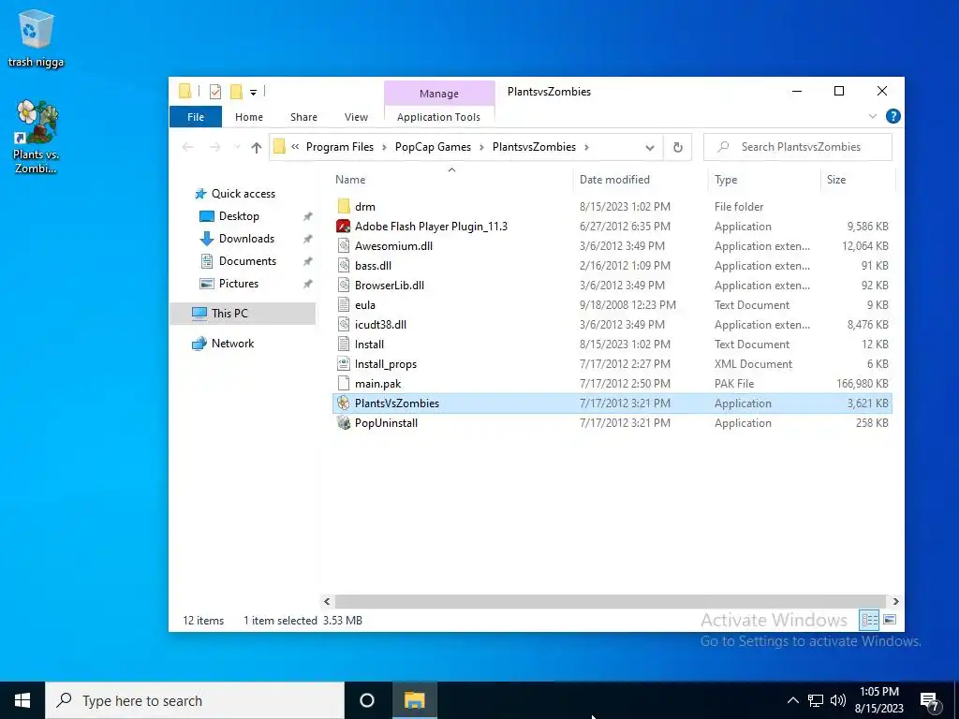
Task: Click the taskbar search box
Action: 195,700
